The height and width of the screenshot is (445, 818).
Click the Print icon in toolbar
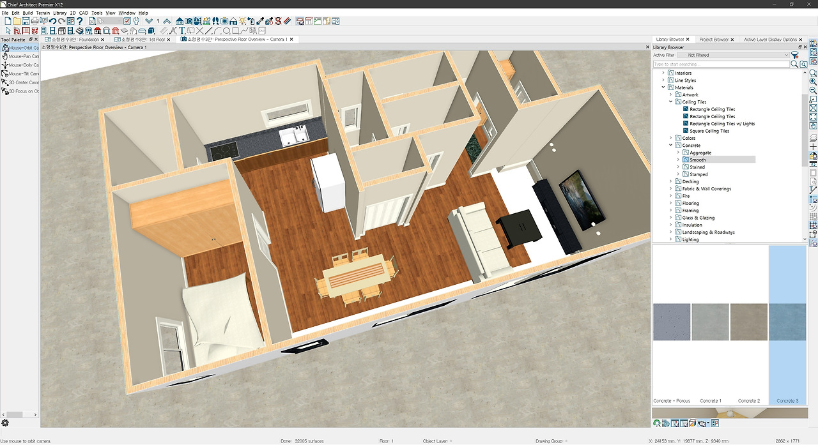tap(35, 21)
